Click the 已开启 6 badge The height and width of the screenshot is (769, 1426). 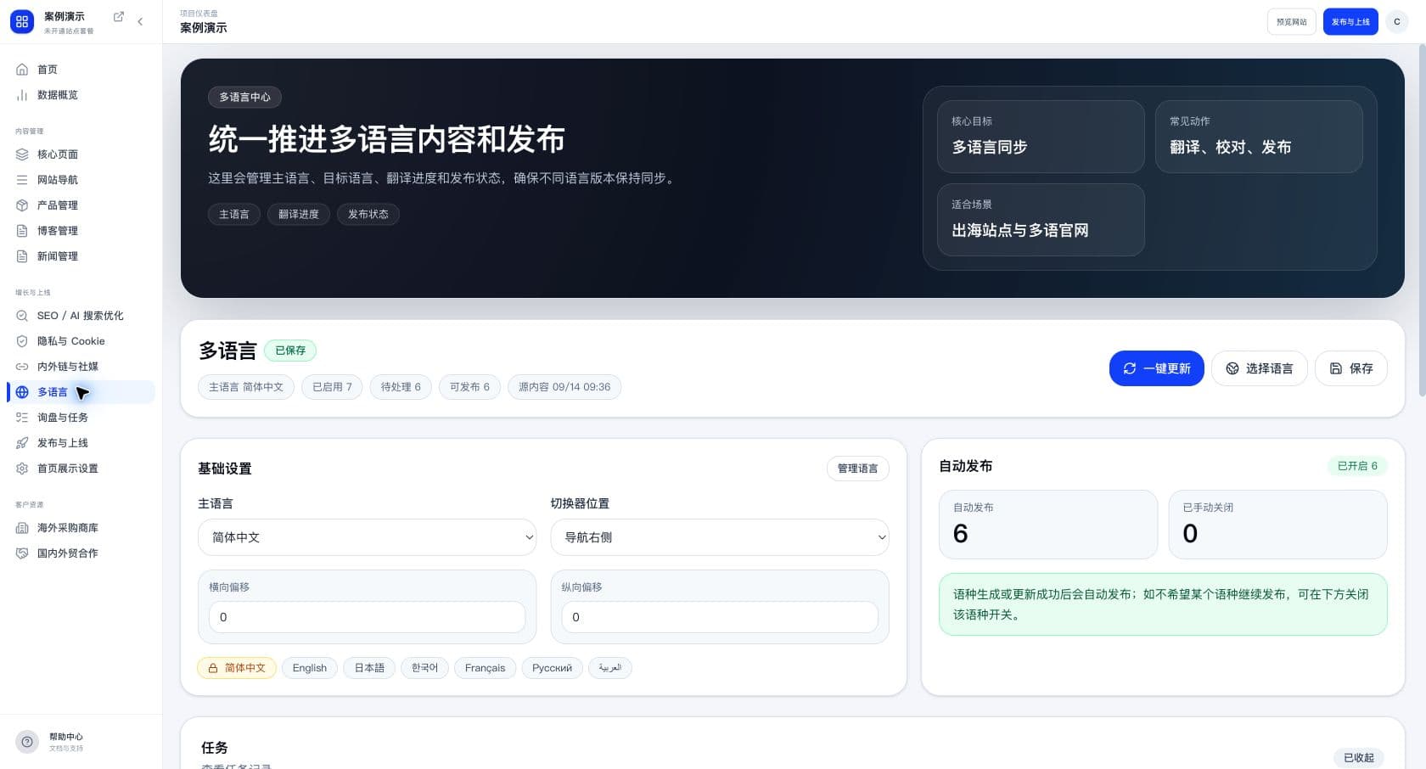[1357, 466]
